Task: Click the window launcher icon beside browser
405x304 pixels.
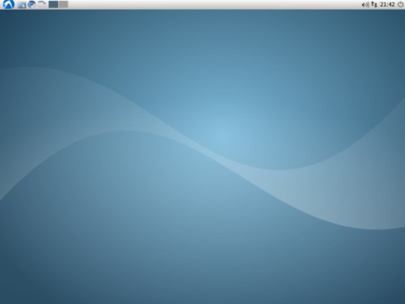Action: coord(41,4)
